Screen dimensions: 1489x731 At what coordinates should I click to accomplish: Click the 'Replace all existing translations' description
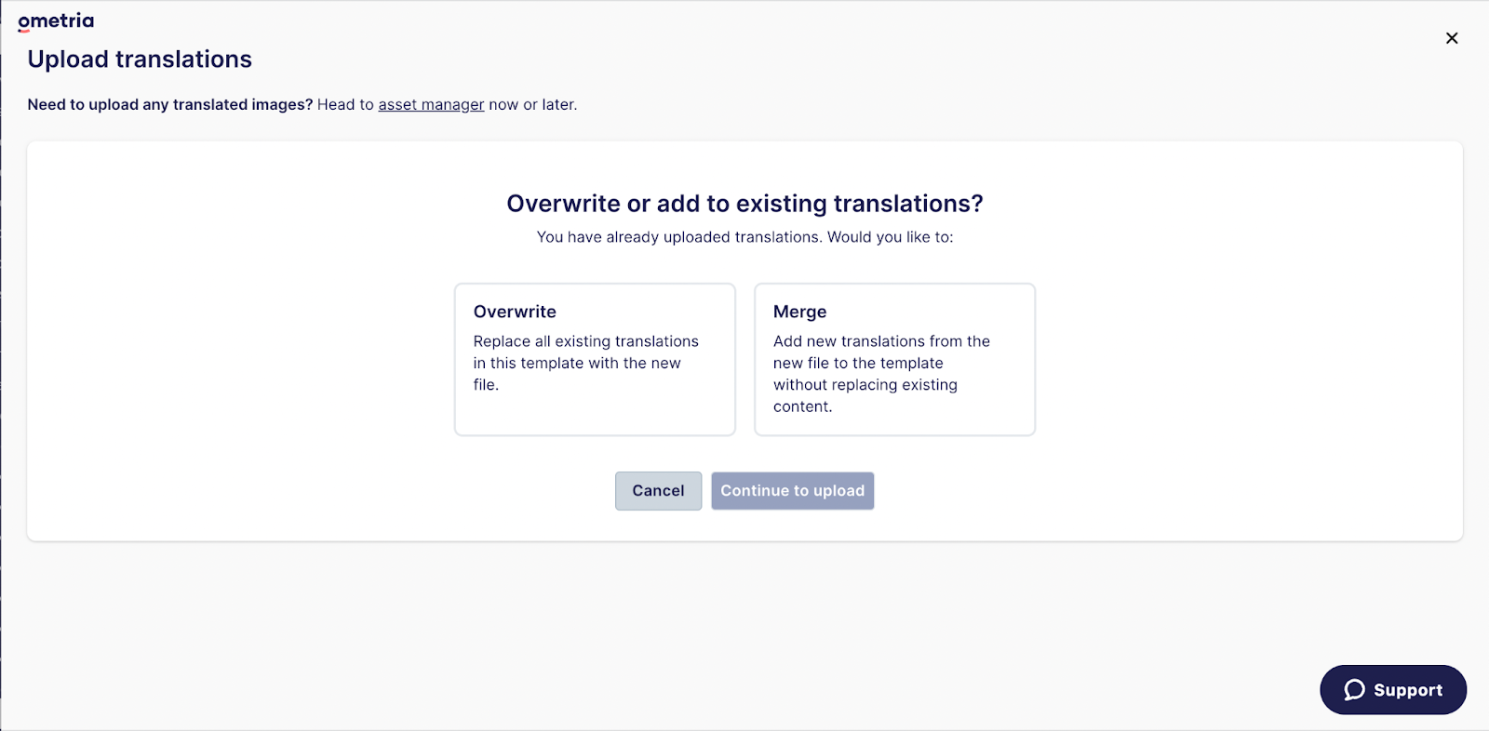point(586,341)
